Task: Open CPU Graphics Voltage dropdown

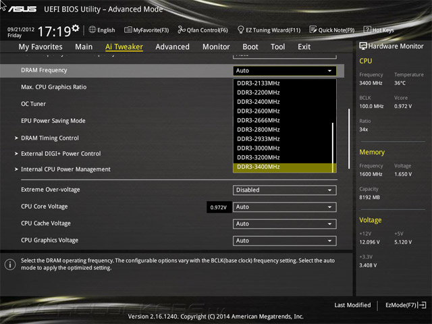Action: pos(285,241)
